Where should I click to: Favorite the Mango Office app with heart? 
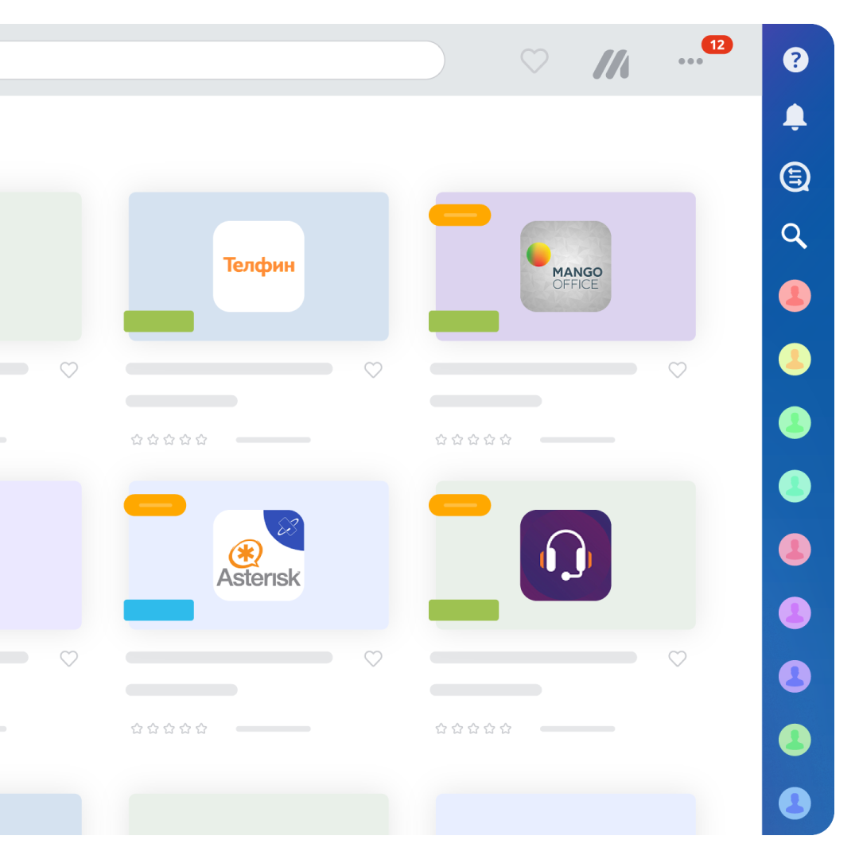(677, 370)
